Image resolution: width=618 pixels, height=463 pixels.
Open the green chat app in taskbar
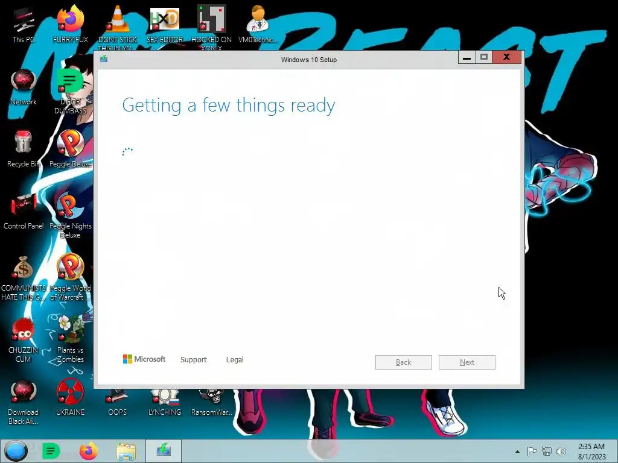pos(51,451)
